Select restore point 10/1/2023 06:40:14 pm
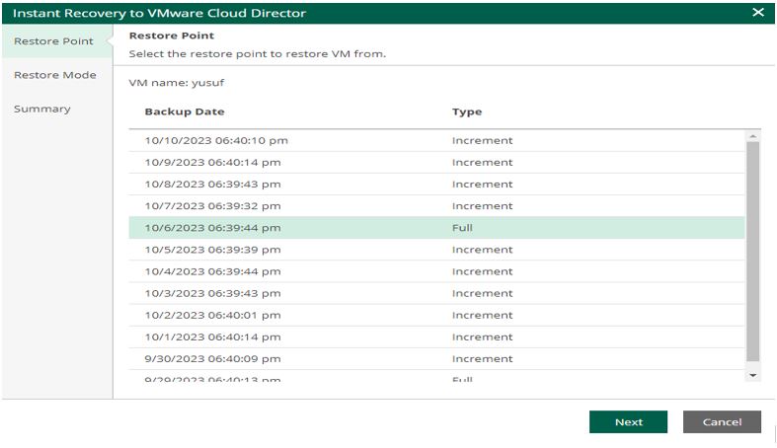Image resolution: width=777 pixels, height=448 pixels. click(x=436, y=336)
